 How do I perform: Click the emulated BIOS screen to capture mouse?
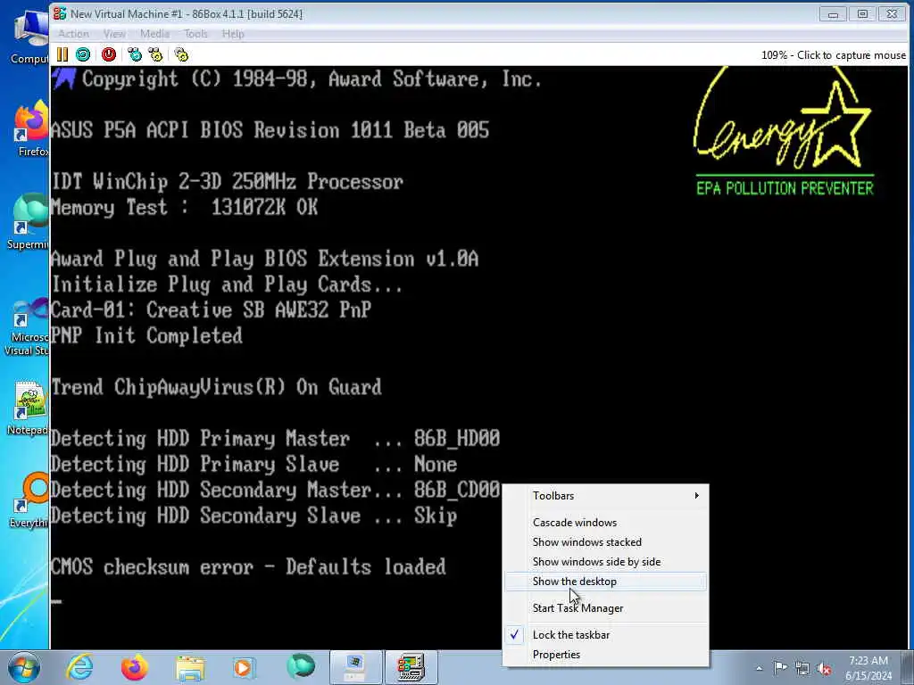point(481,357)
